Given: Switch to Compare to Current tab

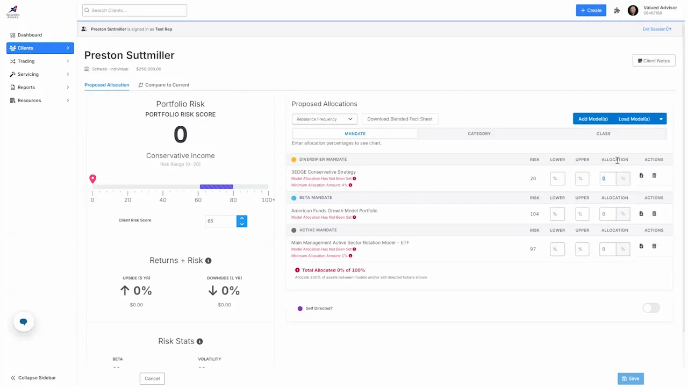Looking at the screenshot, I should (164, 85).
